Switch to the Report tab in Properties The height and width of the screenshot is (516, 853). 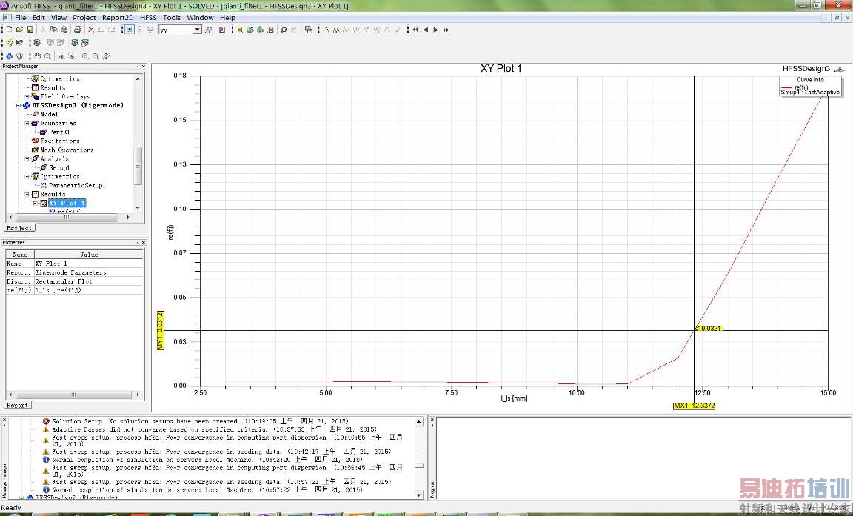18,405
